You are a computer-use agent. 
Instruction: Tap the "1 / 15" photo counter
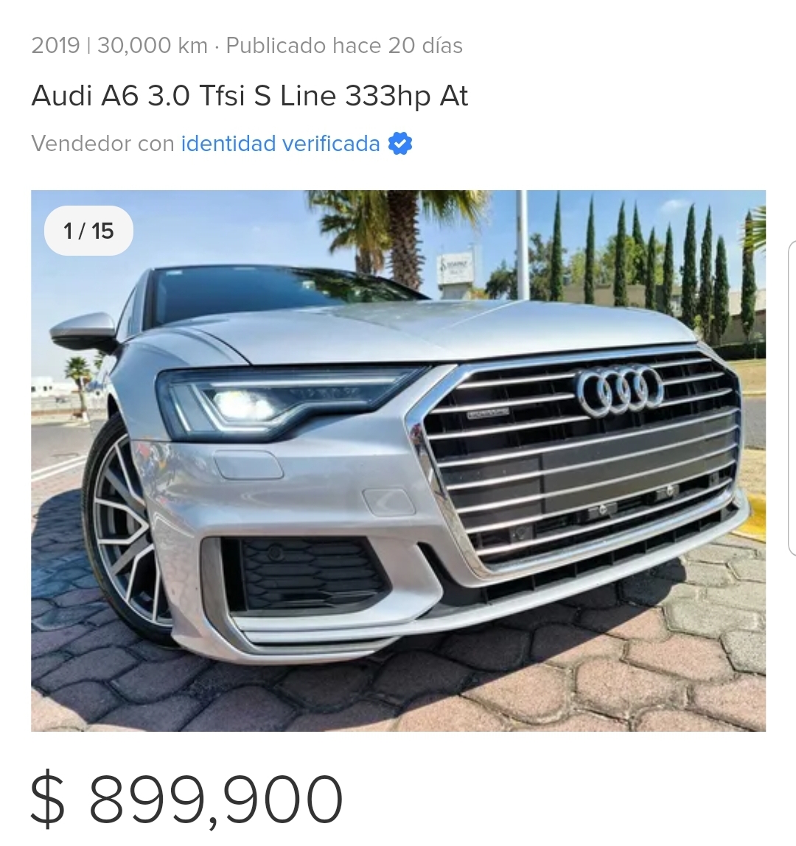click(88, 231)
